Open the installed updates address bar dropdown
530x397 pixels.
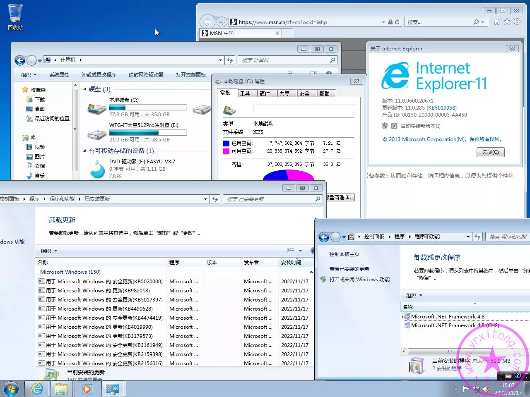tap(205, 199)
